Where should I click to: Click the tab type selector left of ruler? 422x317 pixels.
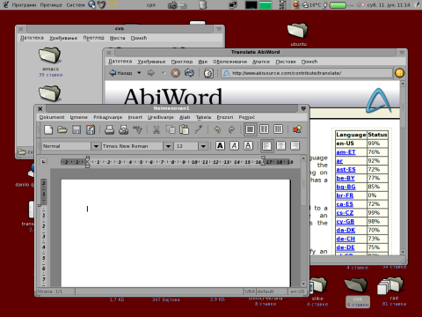(43, 161)
